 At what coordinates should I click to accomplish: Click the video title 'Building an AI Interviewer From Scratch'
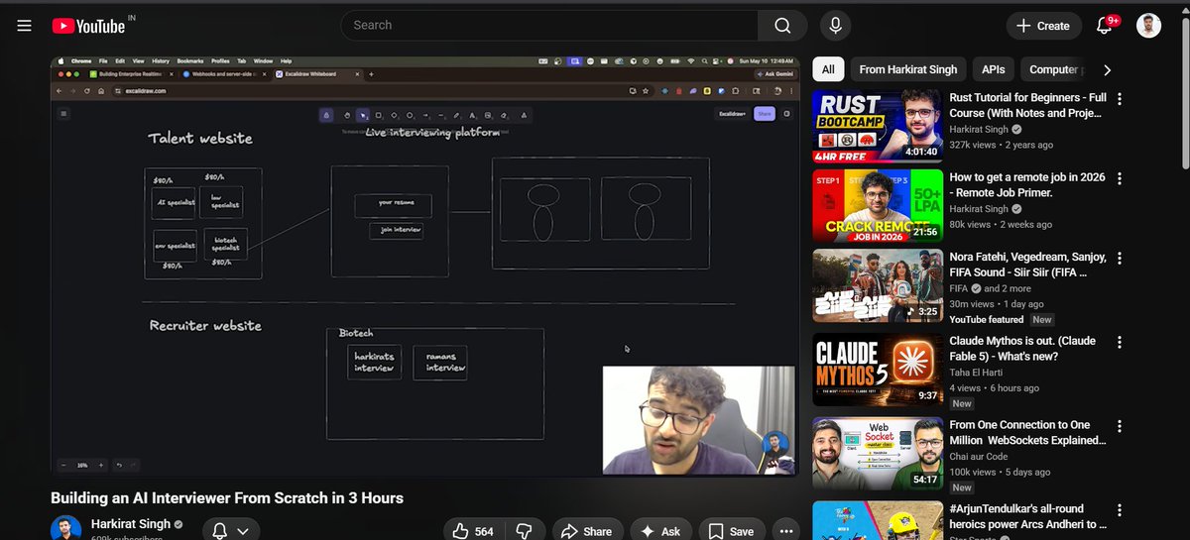click(x=227, y=497)
